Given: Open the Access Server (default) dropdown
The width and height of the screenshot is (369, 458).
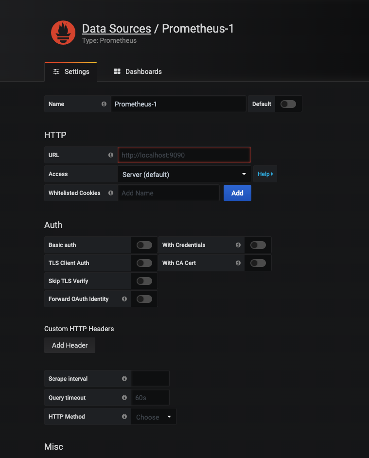Looking at the screenshot, I should [184, 174].
